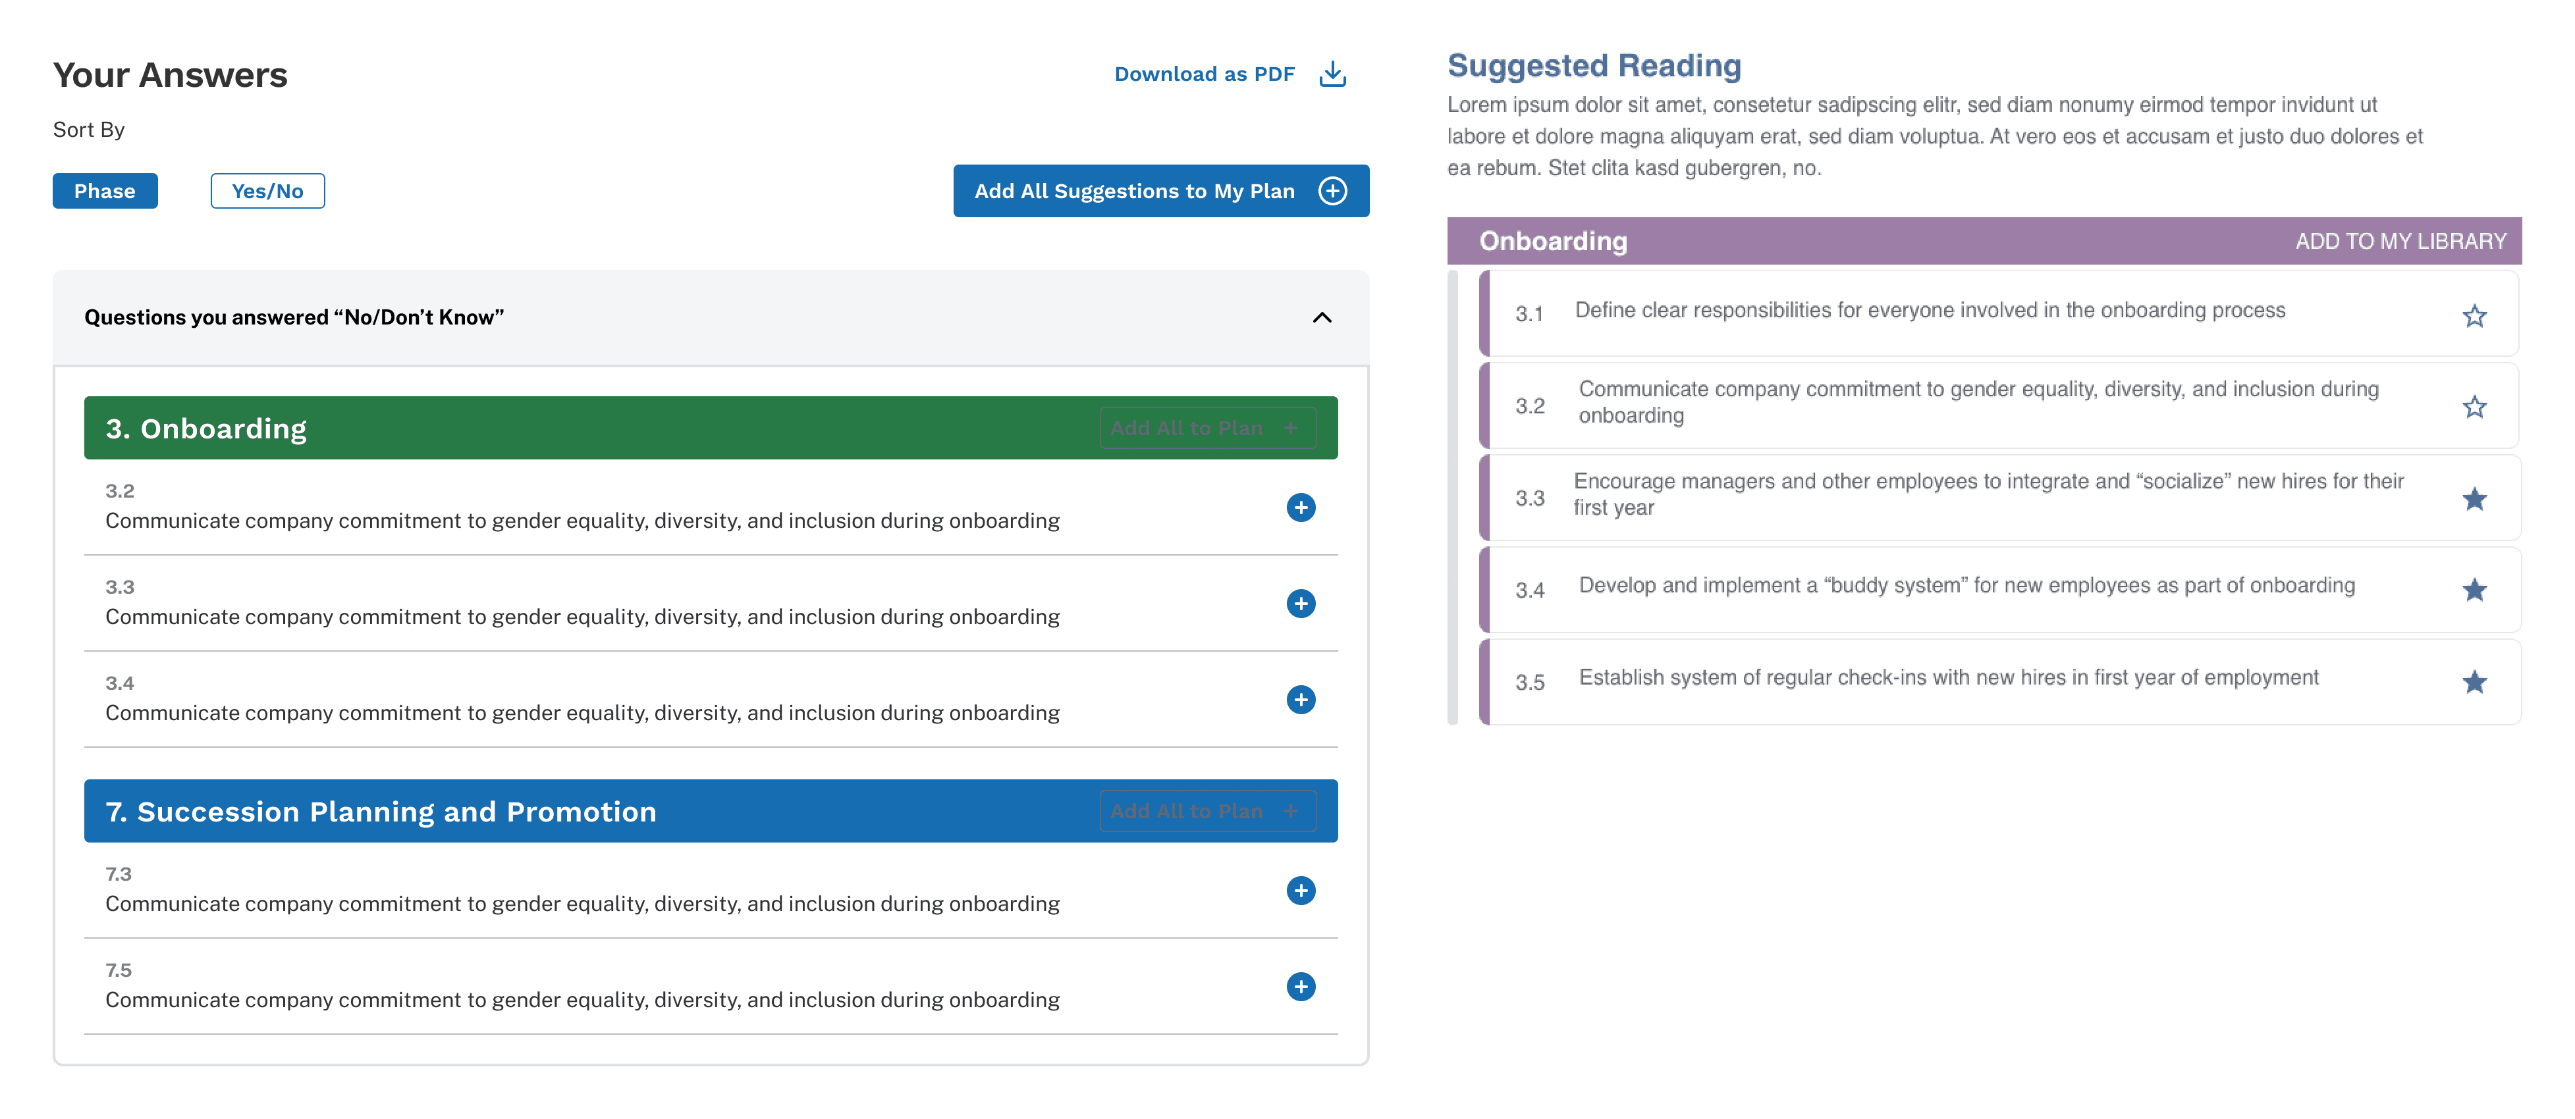2575x1119 pixels.
Task: Add item 7.3 using its plus icon
Action: pos(1301,890)
